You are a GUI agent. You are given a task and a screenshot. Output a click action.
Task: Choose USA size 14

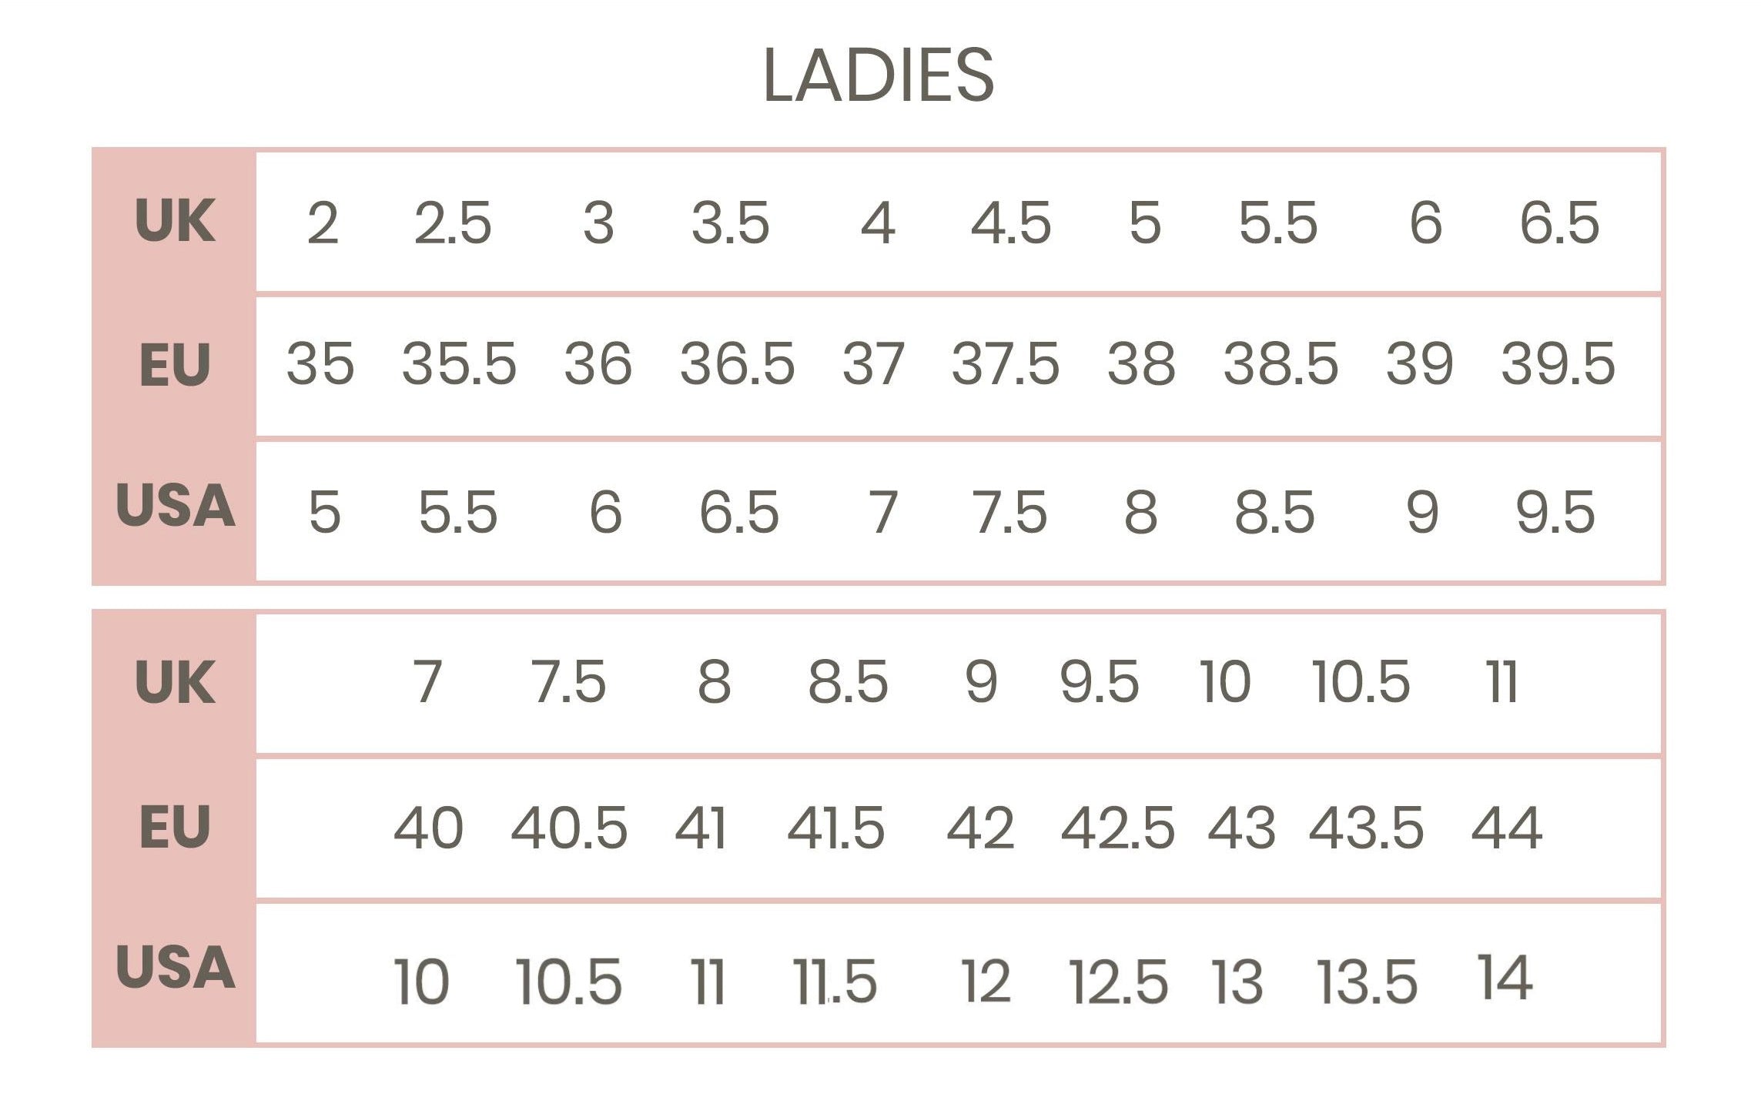click(1505, 977)
